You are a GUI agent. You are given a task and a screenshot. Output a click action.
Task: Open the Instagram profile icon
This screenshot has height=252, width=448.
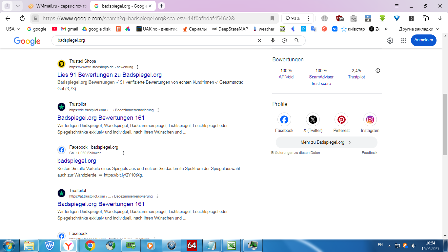[370, 119]
